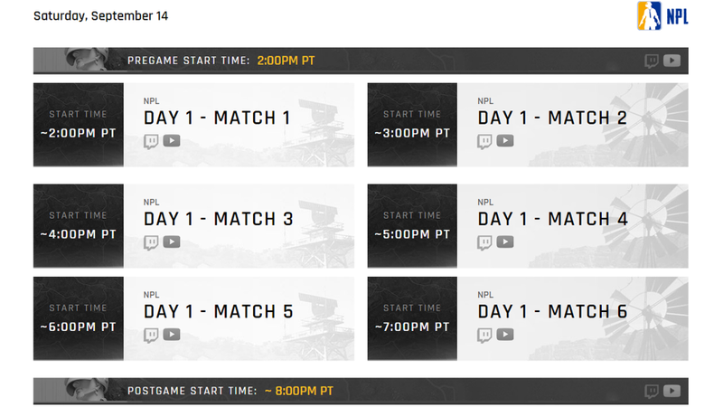Open Twitch stream for Day 1 Match 3

coord(151,242)
